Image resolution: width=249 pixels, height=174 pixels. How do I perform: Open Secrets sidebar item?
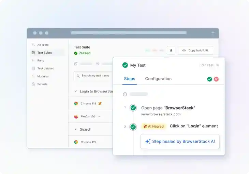pyautogui.click(x=42, y=84)
